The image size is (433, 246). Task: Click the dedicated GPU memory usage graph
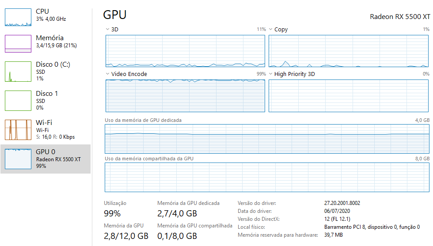pyautogui.click(x=267, y=139)
